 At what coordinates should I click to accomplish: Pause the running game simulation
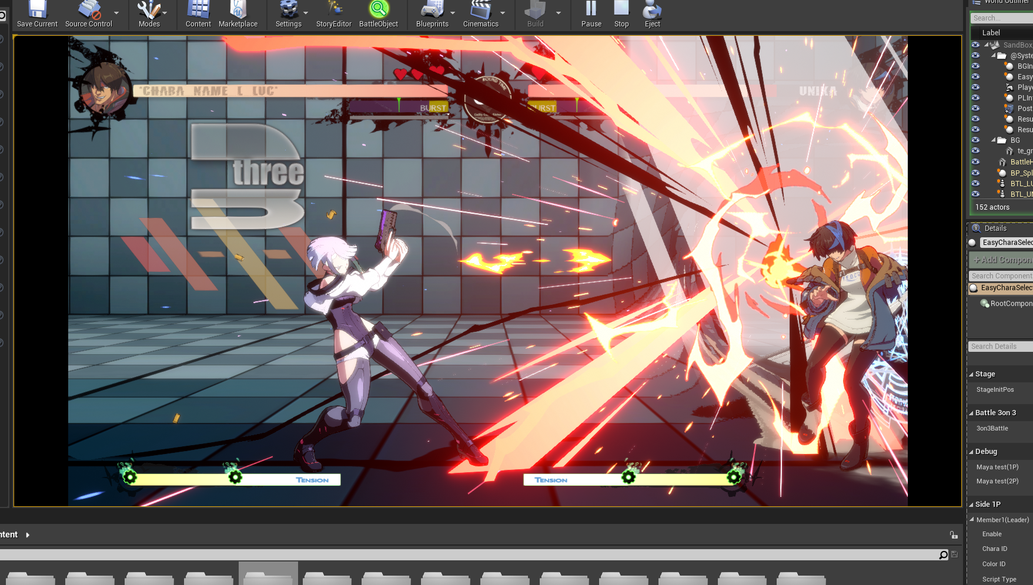[x=591, y=8]
